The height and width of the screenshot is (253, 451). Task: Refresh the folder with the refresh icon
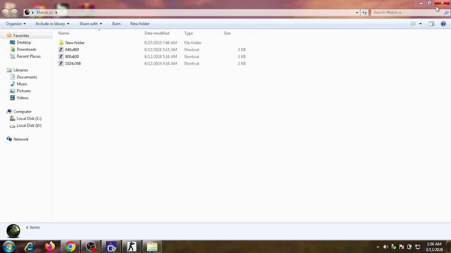[364, 13]
